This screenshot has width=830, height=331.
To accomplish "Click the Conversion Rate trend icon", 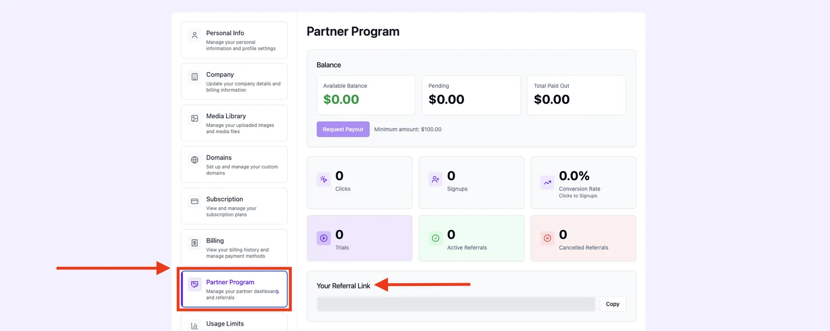I will click(x=547, y=182).
